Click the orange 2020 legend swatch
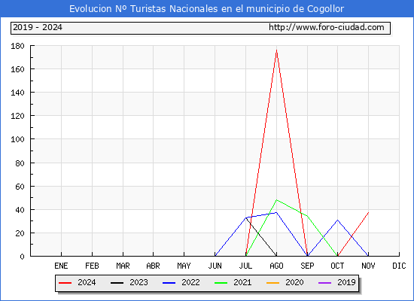Viewport: 414px width, 301px height. tap(272, 283)
